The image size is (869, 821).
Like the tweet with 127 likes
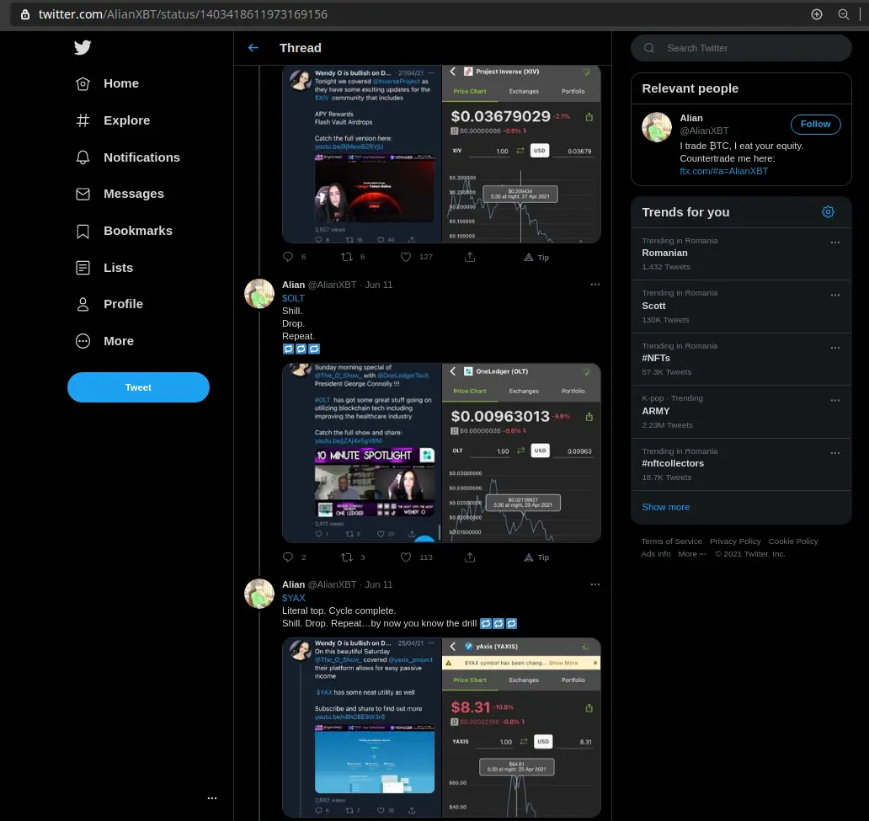(406, 257)
